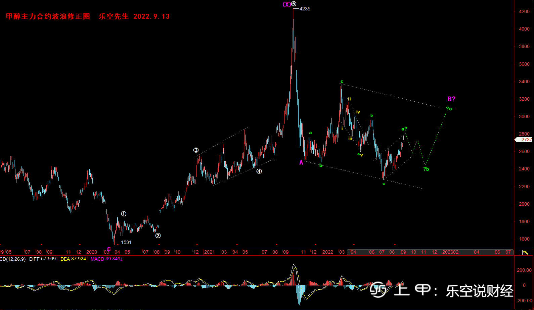The width and height of the screenshot is (534, 310).
Task: Click the 202302 marker on time axis
Action: coord(450,252)
